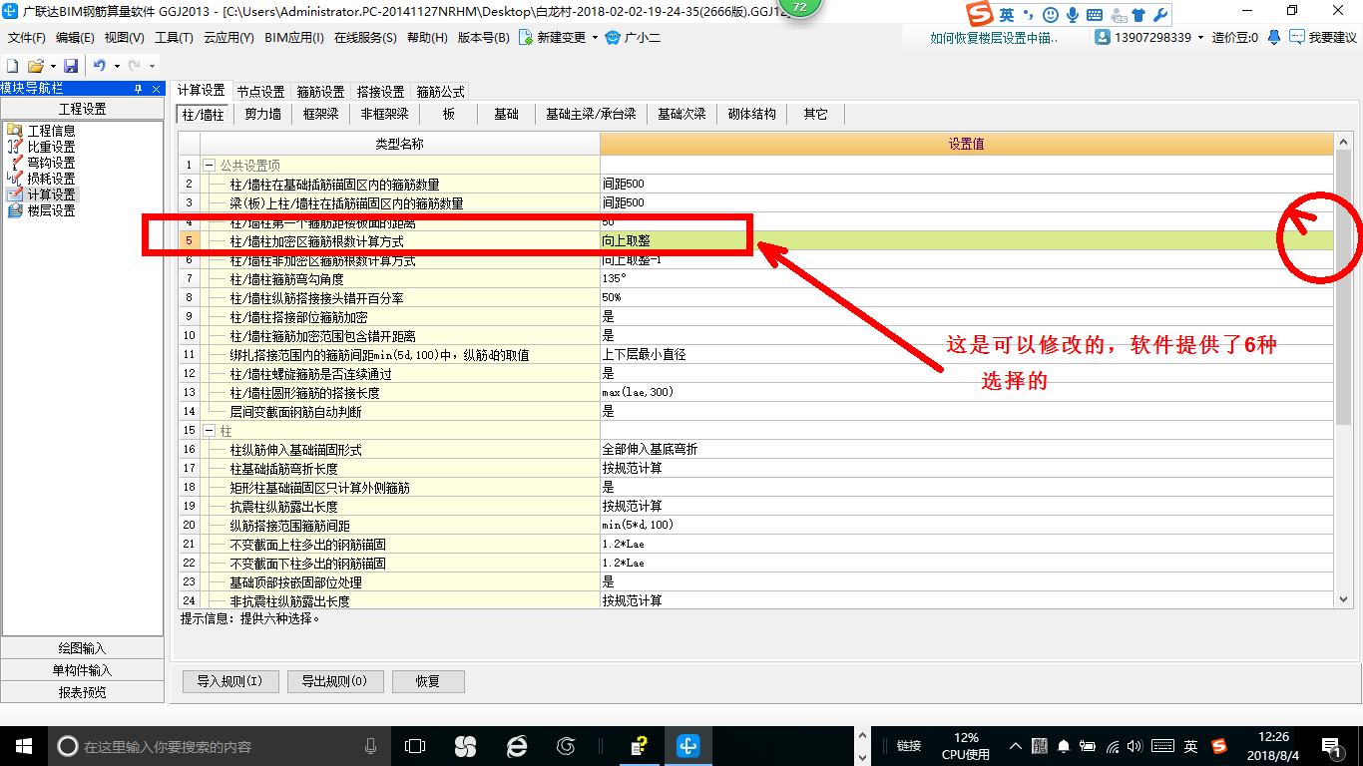Select the 框架梁 sub-tab

321,115
